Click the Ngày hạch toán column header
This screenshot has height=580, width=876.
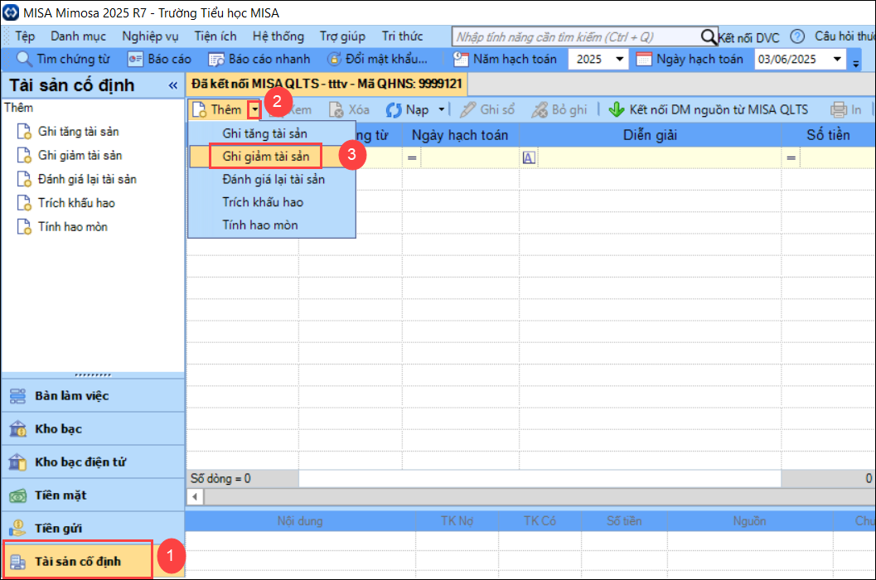(460, 135)
